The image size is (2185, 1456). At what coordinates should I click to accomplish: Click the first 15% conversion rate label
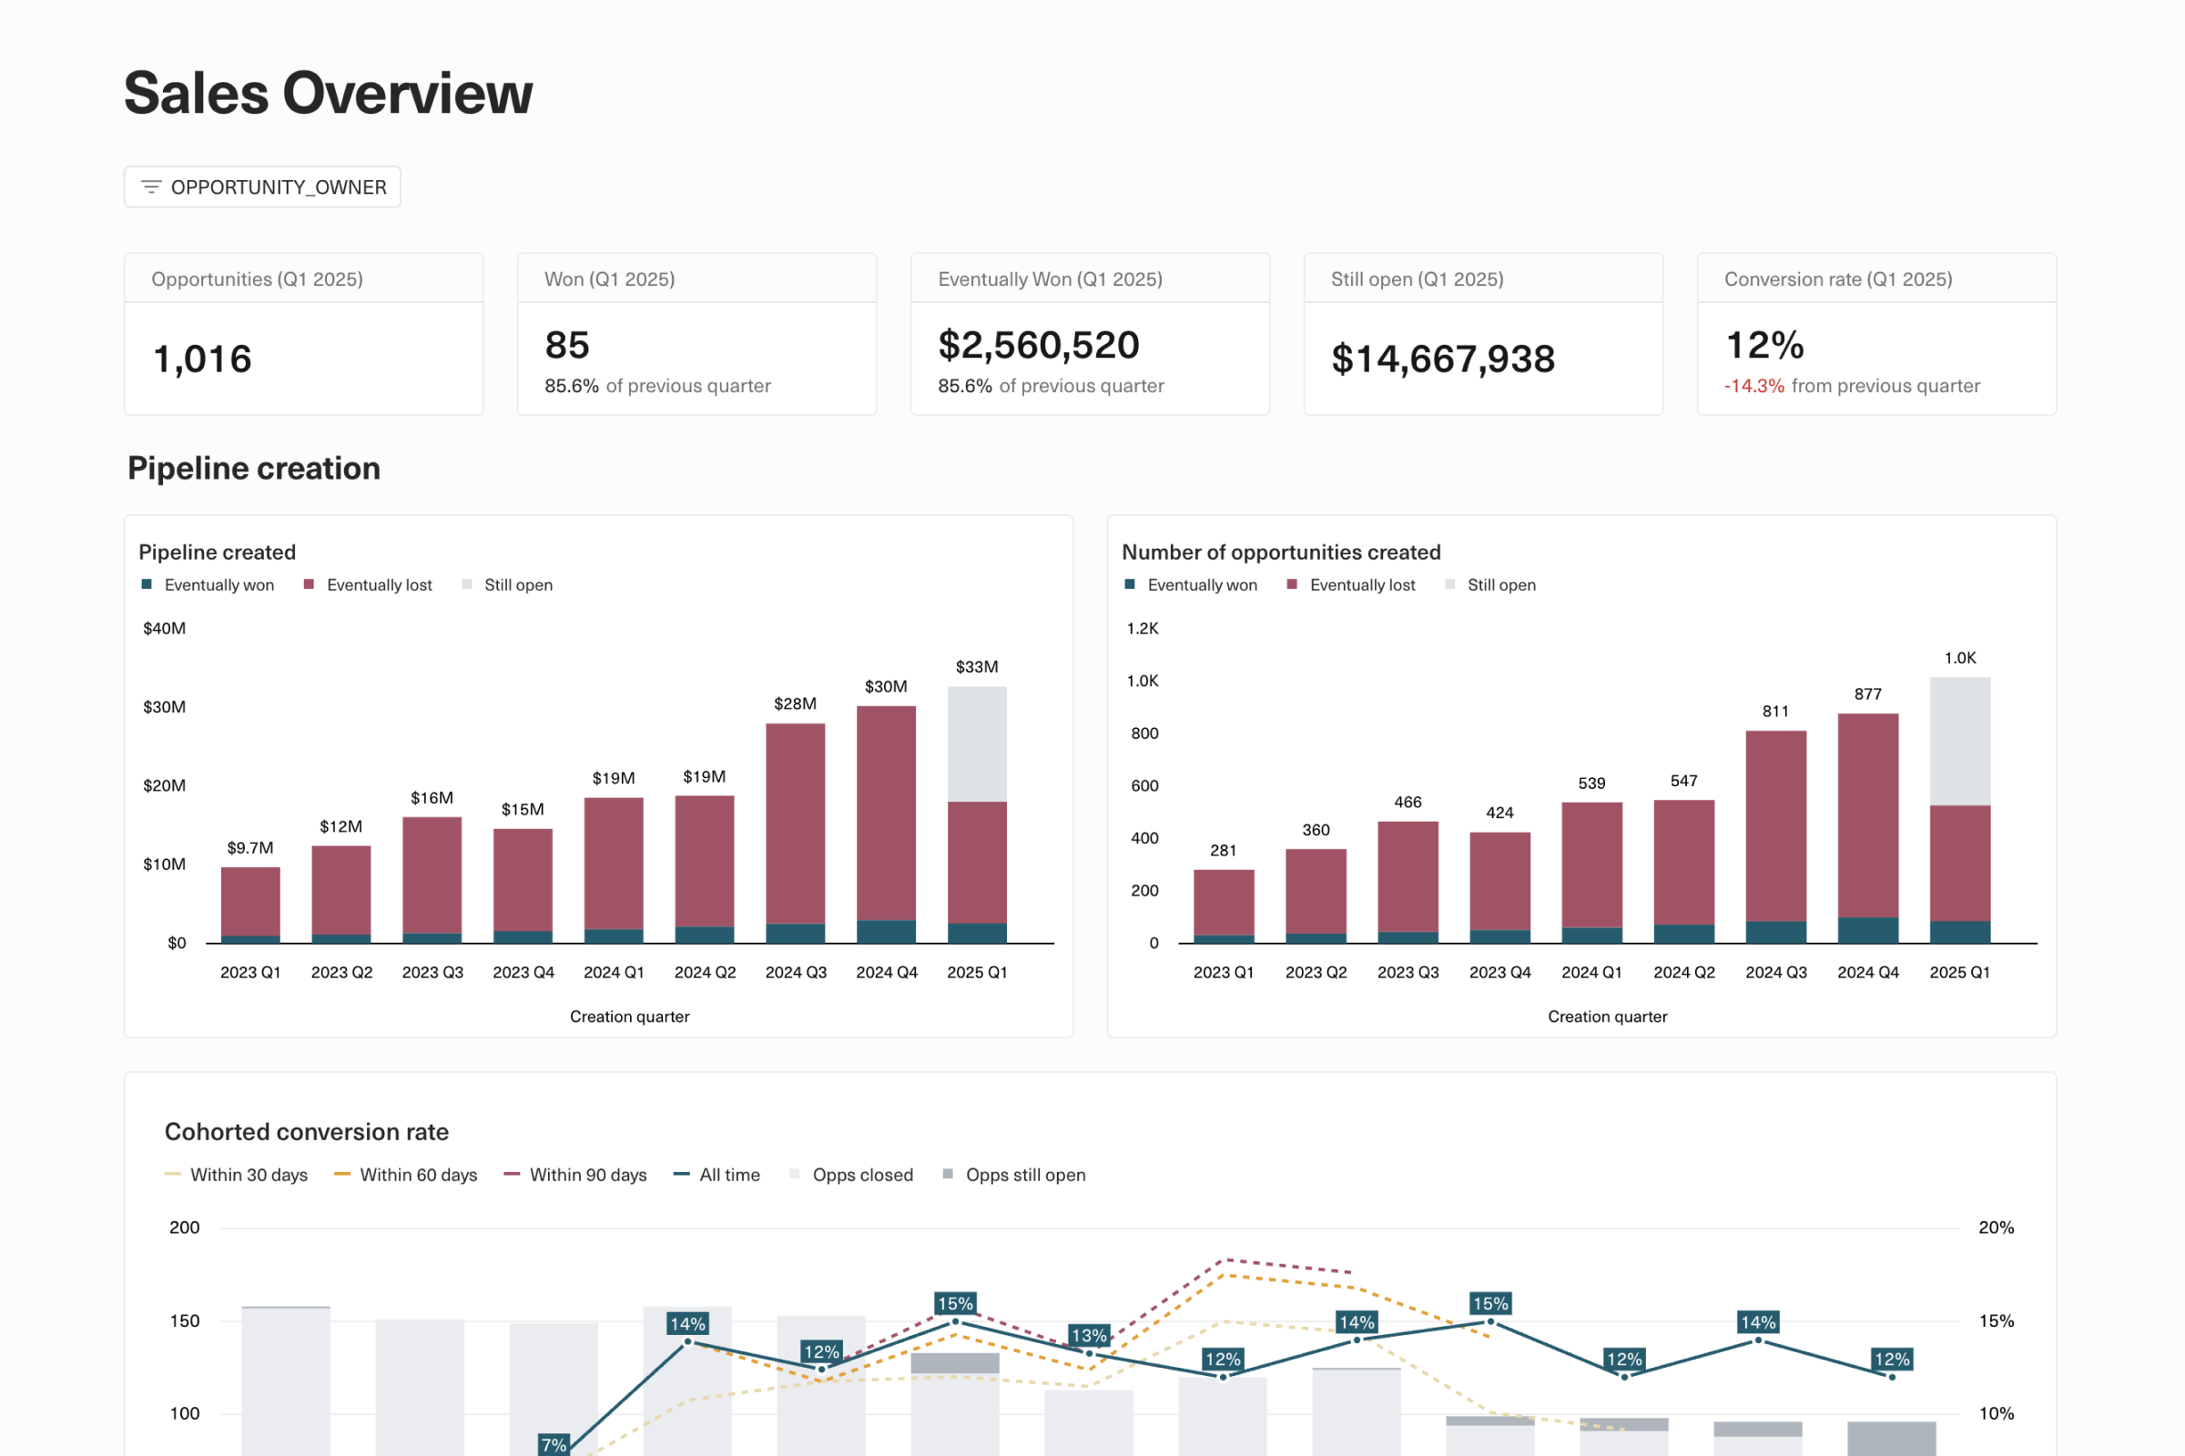[955, 1304]
